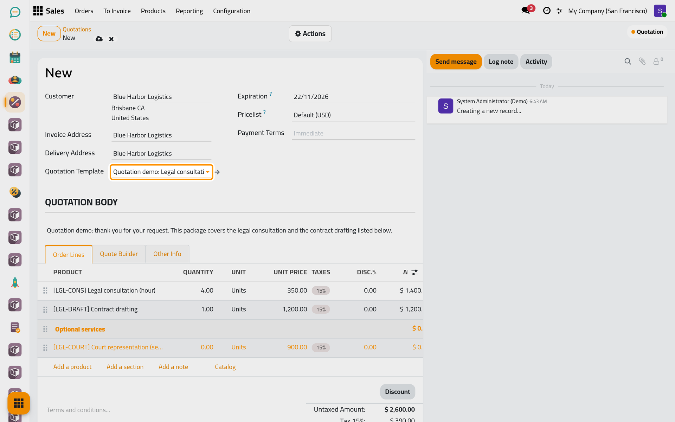Open the To Invoice menu
This screenshot has height=422, width=675.
[117, 11]
